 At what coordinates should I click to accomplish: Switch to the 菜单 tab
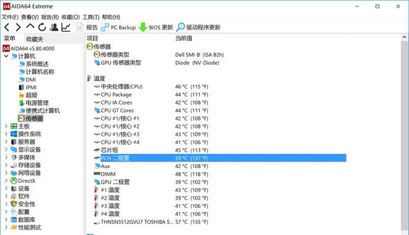[9, 39]
